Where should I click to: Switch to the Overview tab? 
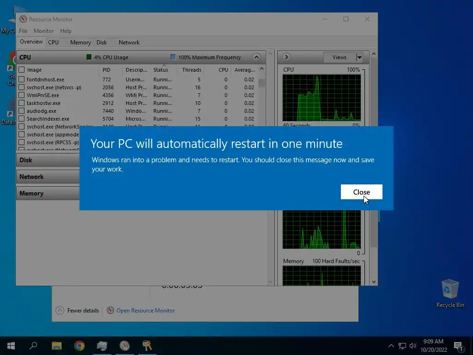[31, 42]
